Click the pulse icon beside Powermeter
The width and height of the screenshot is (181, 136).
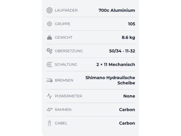coord(49,96)
